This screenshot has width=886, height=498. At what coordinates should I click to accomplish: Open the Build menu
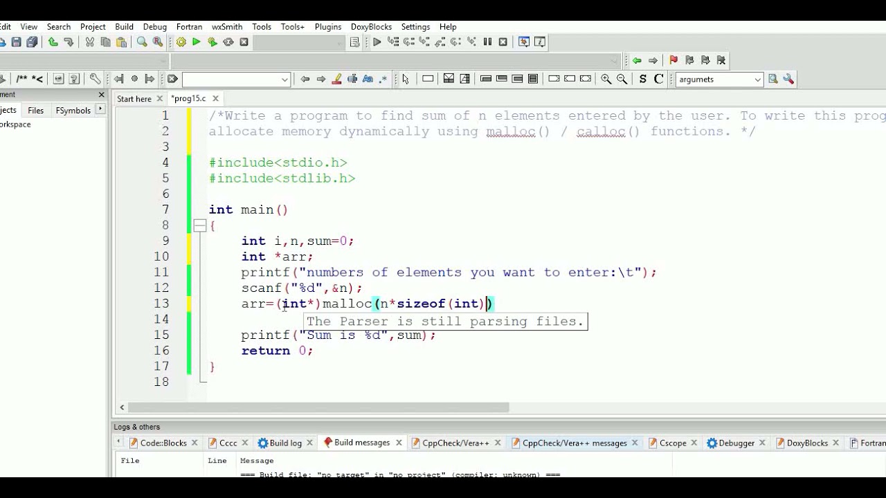click(125, 26)
